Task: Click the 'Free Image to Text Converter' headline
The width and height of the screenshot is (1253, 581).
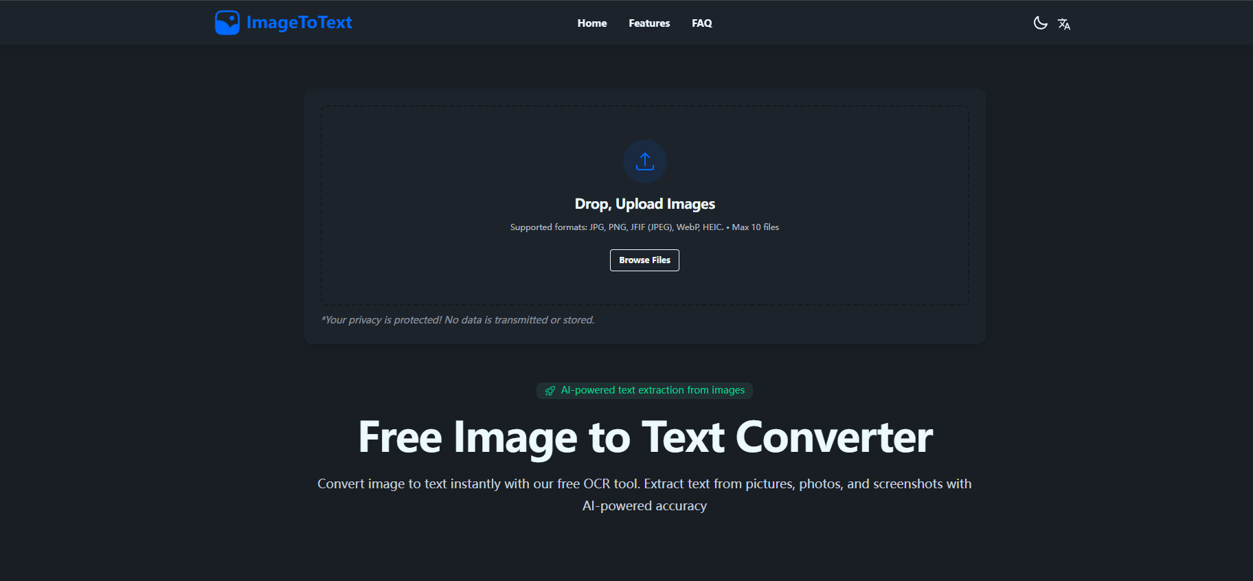Action: coord(644,437)
